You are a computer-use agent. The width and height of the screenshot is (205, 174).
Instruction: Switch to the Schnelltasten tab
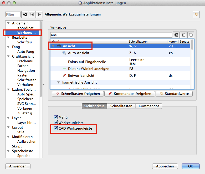[121, 106]
